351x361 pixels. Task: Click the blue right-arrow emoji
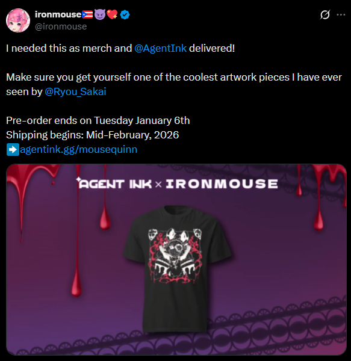point(13,149)
